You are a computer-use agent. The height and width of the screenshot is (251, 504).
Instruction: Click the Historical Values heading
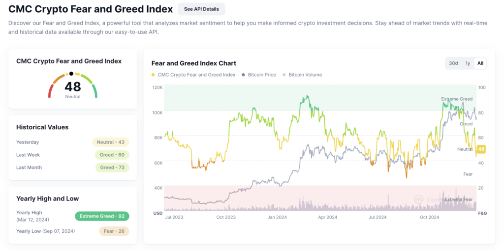click(42, 127)
